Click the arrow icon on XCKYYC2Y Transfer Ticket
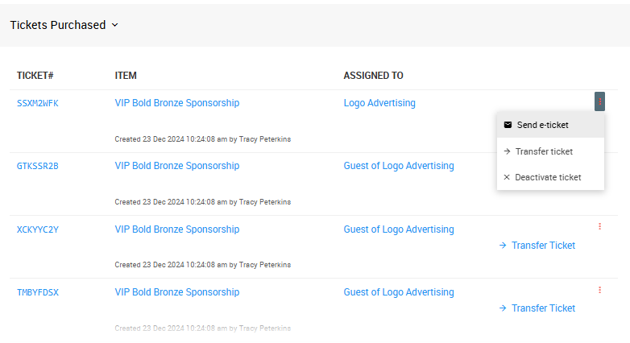This screenshot has height=343, width=630. click(503, 246)
